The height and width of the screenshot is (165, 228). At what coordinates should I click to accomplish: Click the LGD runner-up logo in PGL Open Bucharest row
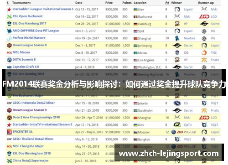tap(204, 16)
